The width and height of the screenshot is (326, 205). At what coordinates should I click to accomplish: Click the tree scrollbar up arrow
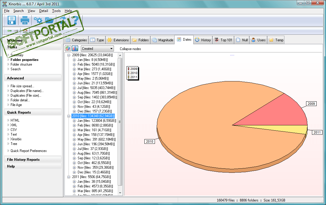pyautogui.click(x=120, y=55)
